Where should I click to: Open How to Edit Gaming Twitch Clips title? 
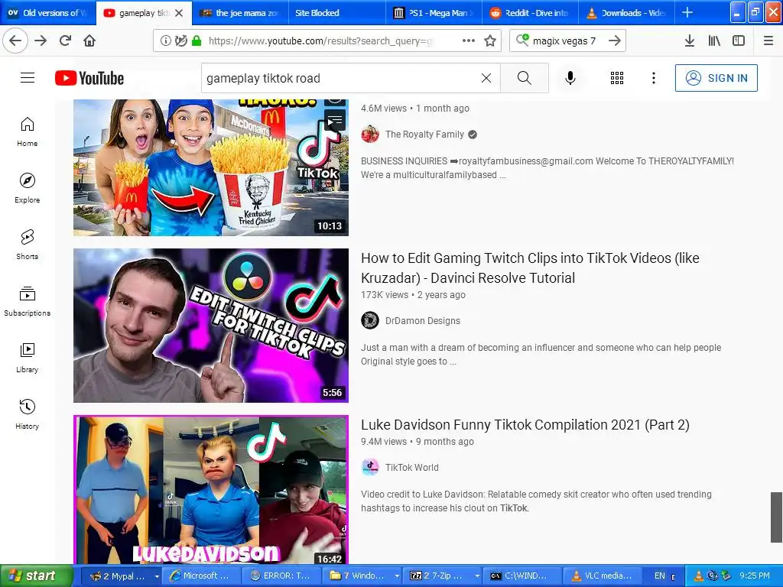(x=530, y=268)
